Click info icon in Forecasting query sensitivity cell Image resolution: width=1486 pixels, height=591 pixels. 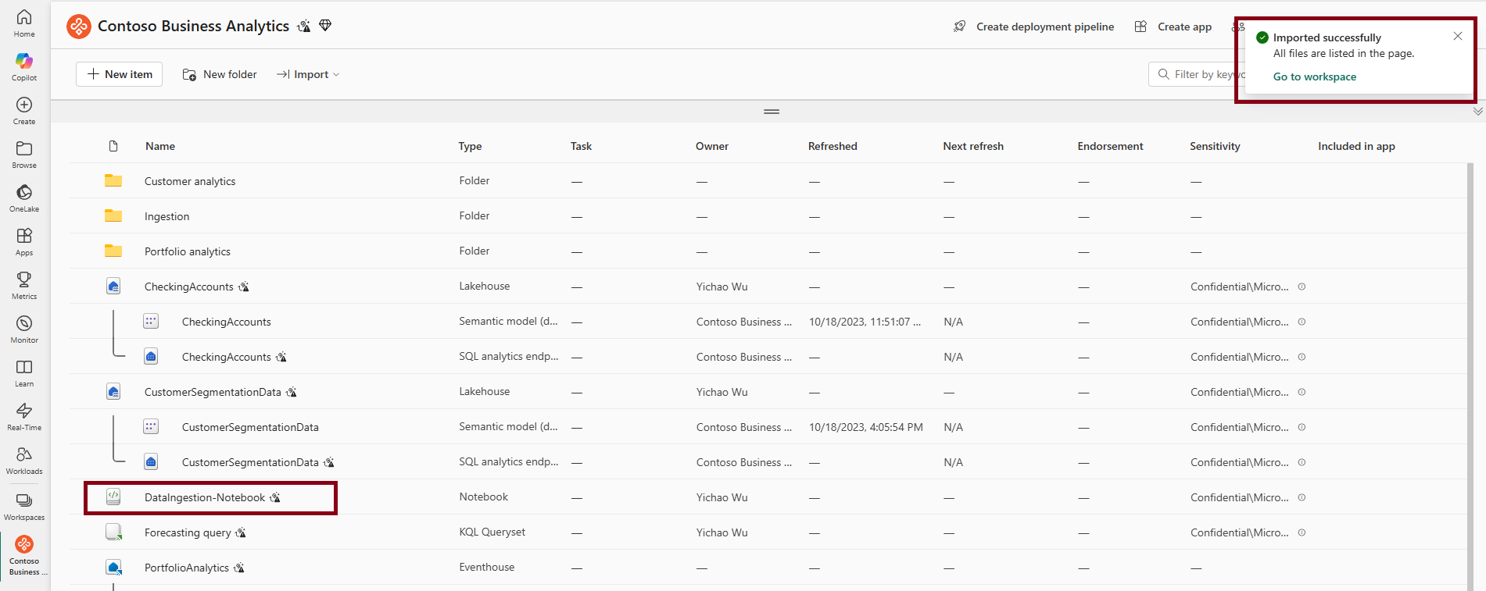[x=1302, y=532]
